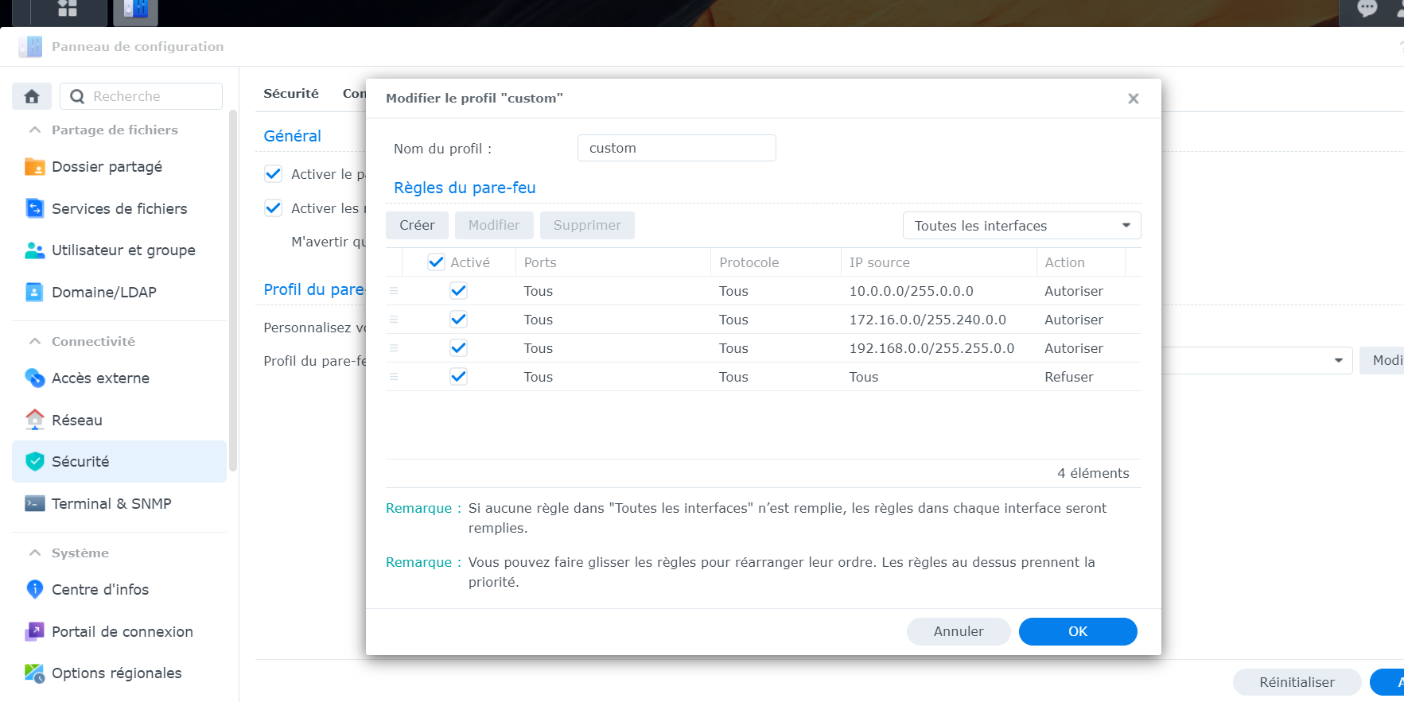The height and width of the screenshot is (702, 1404).
Task: Collapse the Connectivité section
Action: (35, 341)
